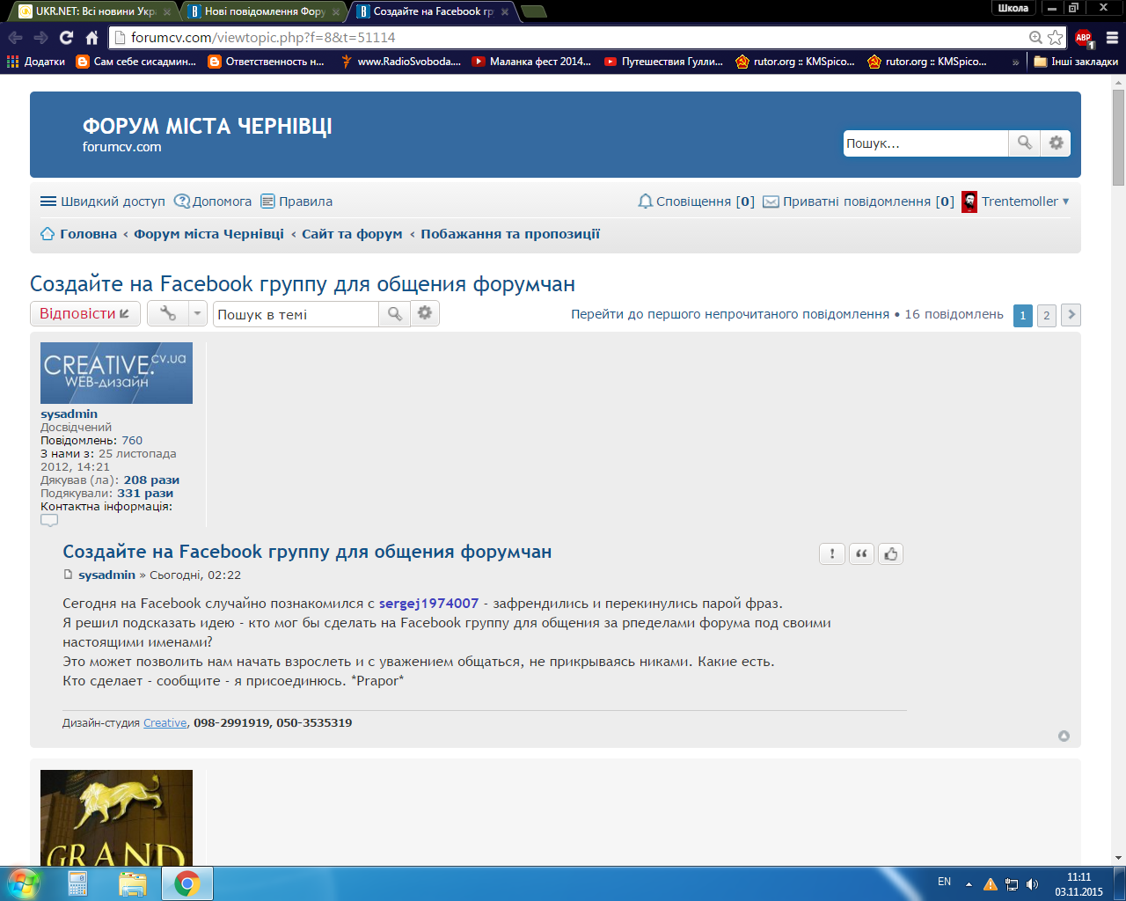Click the back-to-top arrow icon in post
This screenshot has height=901, width=1126.
1064,736
